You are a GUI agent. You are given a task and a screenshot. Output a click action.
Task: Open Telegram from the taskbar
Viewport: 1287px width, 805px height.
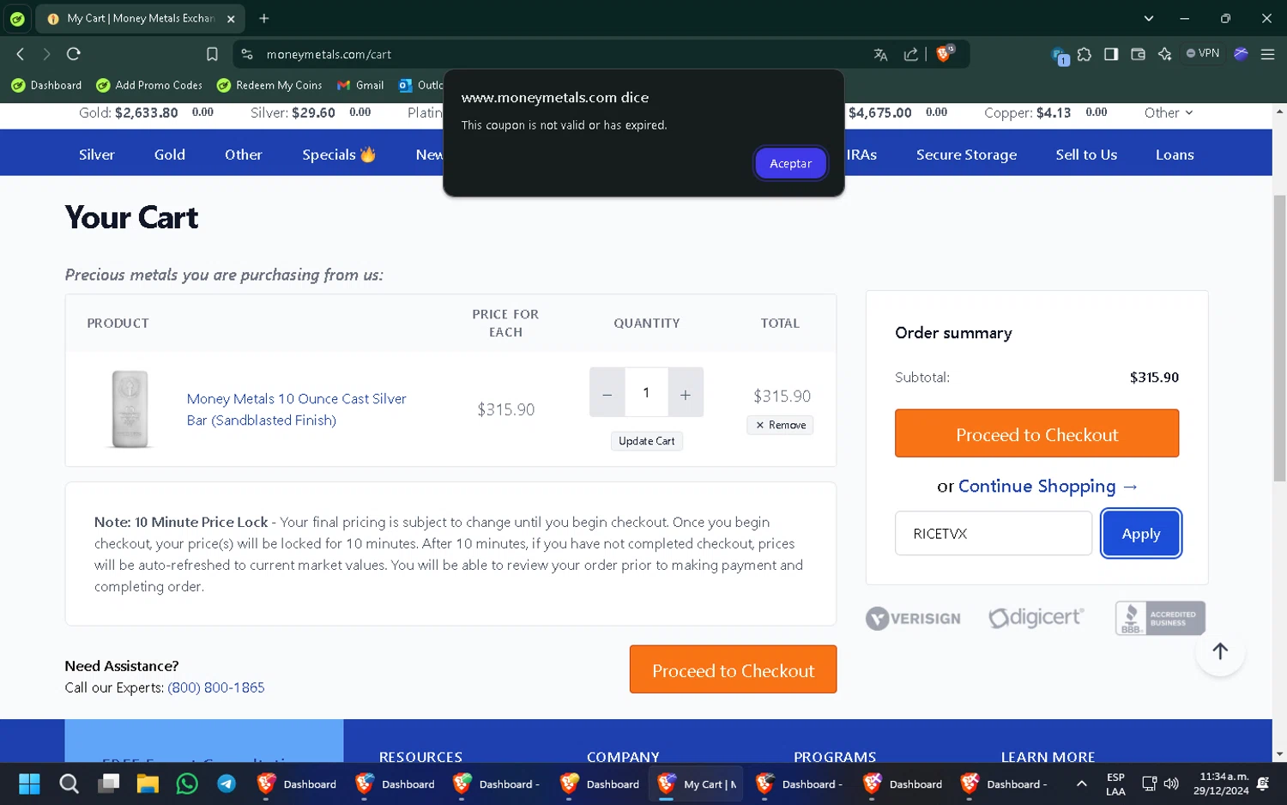(x=227, y=784)
